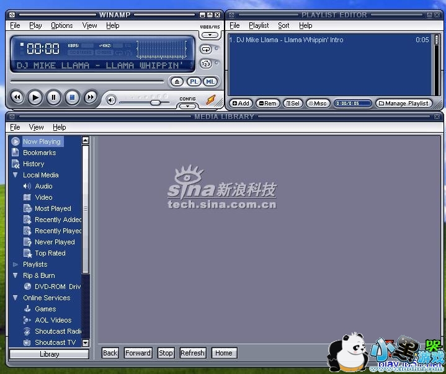Viewport: 446px width, 374px height.
Task: Click the Rem button in Playlist Editor
Action: click(267, 104)
